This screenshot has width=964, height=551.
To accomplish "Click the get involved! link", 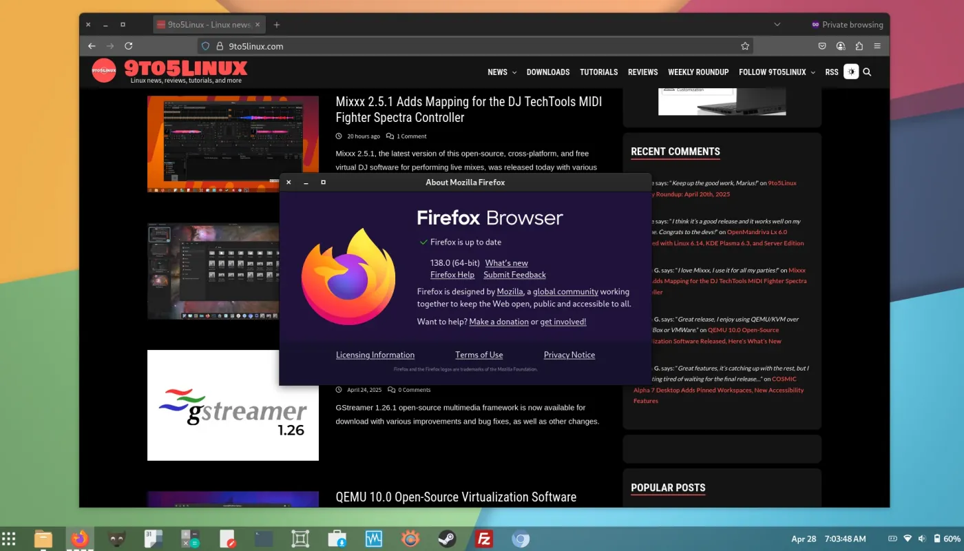I will point(563,322).
